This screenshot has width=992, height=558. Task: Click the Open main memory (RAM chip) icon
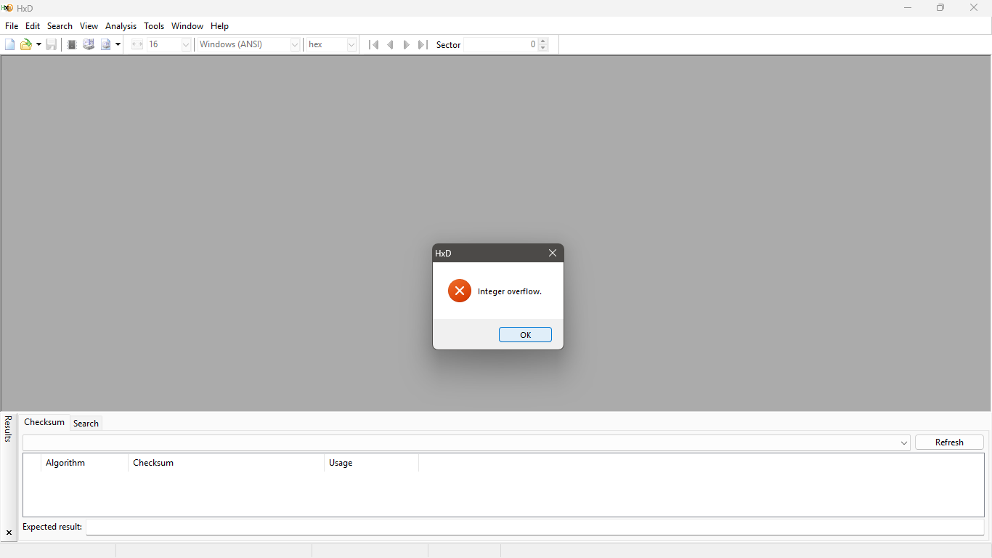point(72,44)
